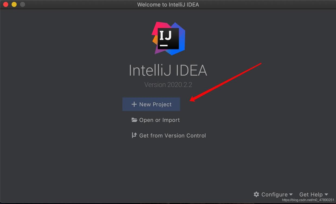This screenshot has height=204, width=336.
Task: Click the folder icon for Open or Import
Action: point(134,120)
